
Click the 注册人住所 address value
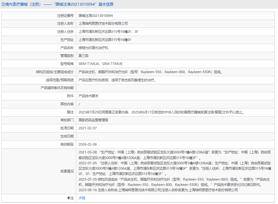click(x=108, y=32)
